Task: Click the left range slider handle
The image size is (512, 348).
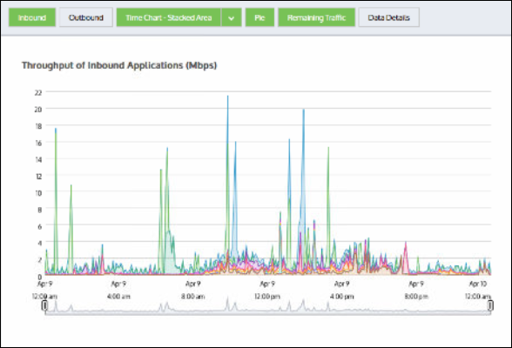Action: coord(44,305)
